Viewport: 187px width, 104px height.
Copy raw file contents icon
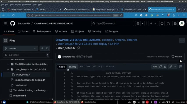(x=160, y=67)
